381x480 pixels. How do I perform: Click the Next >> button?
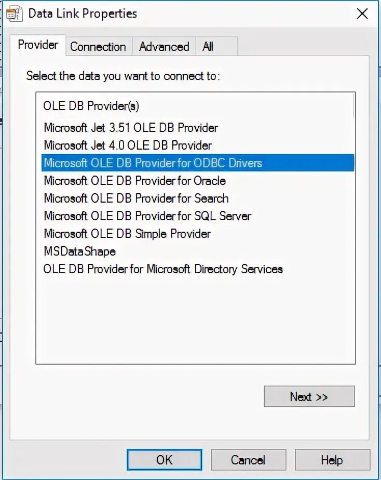pos(309,397)
